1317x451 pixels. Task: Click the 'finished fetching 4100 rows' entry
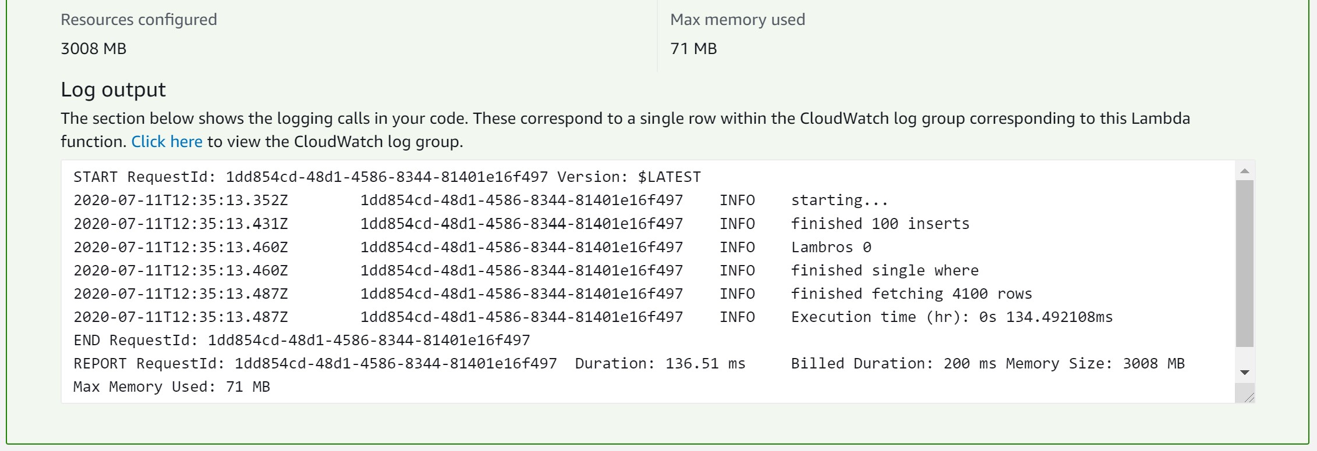tap(911, 293)
